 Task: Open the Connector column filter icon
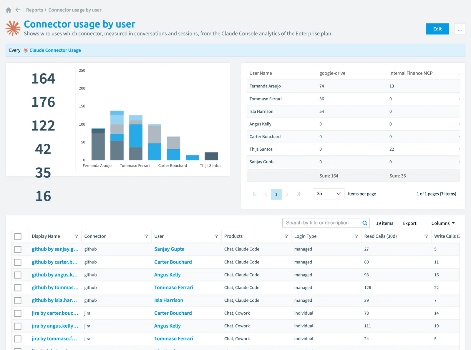pyautogui.click(x=146, y=236)
